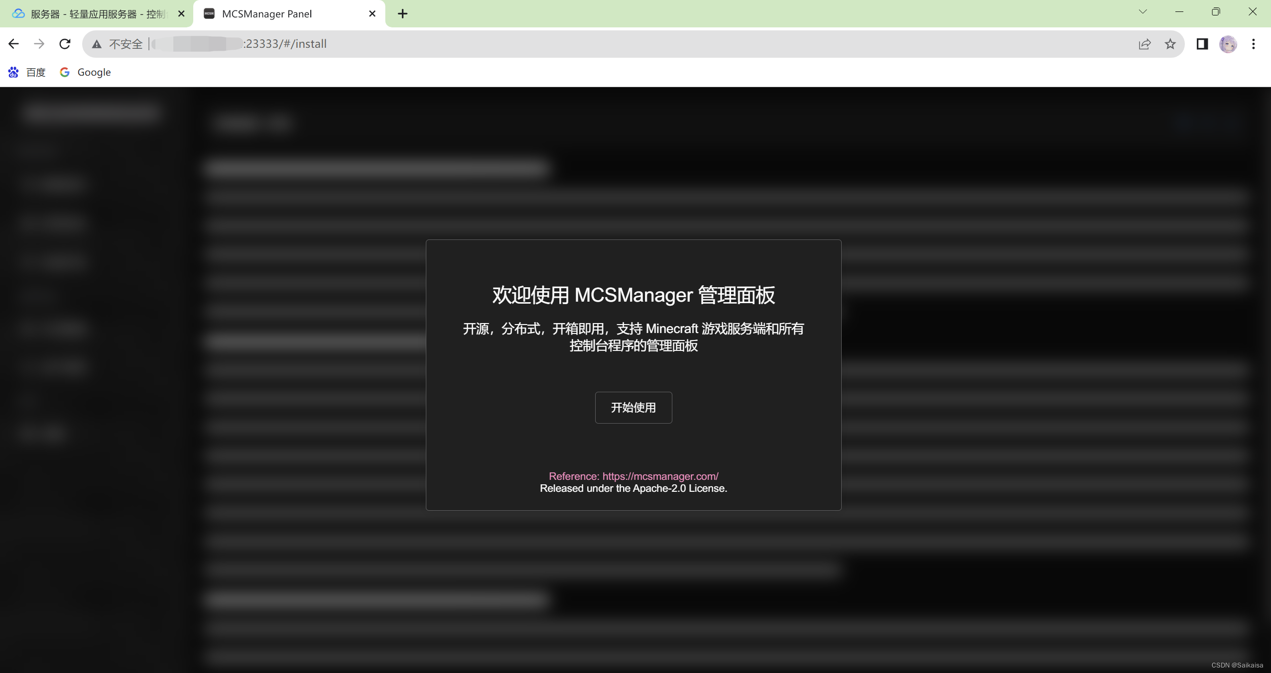Bookmark this page with the star icon

click(x=1170, y=44)
